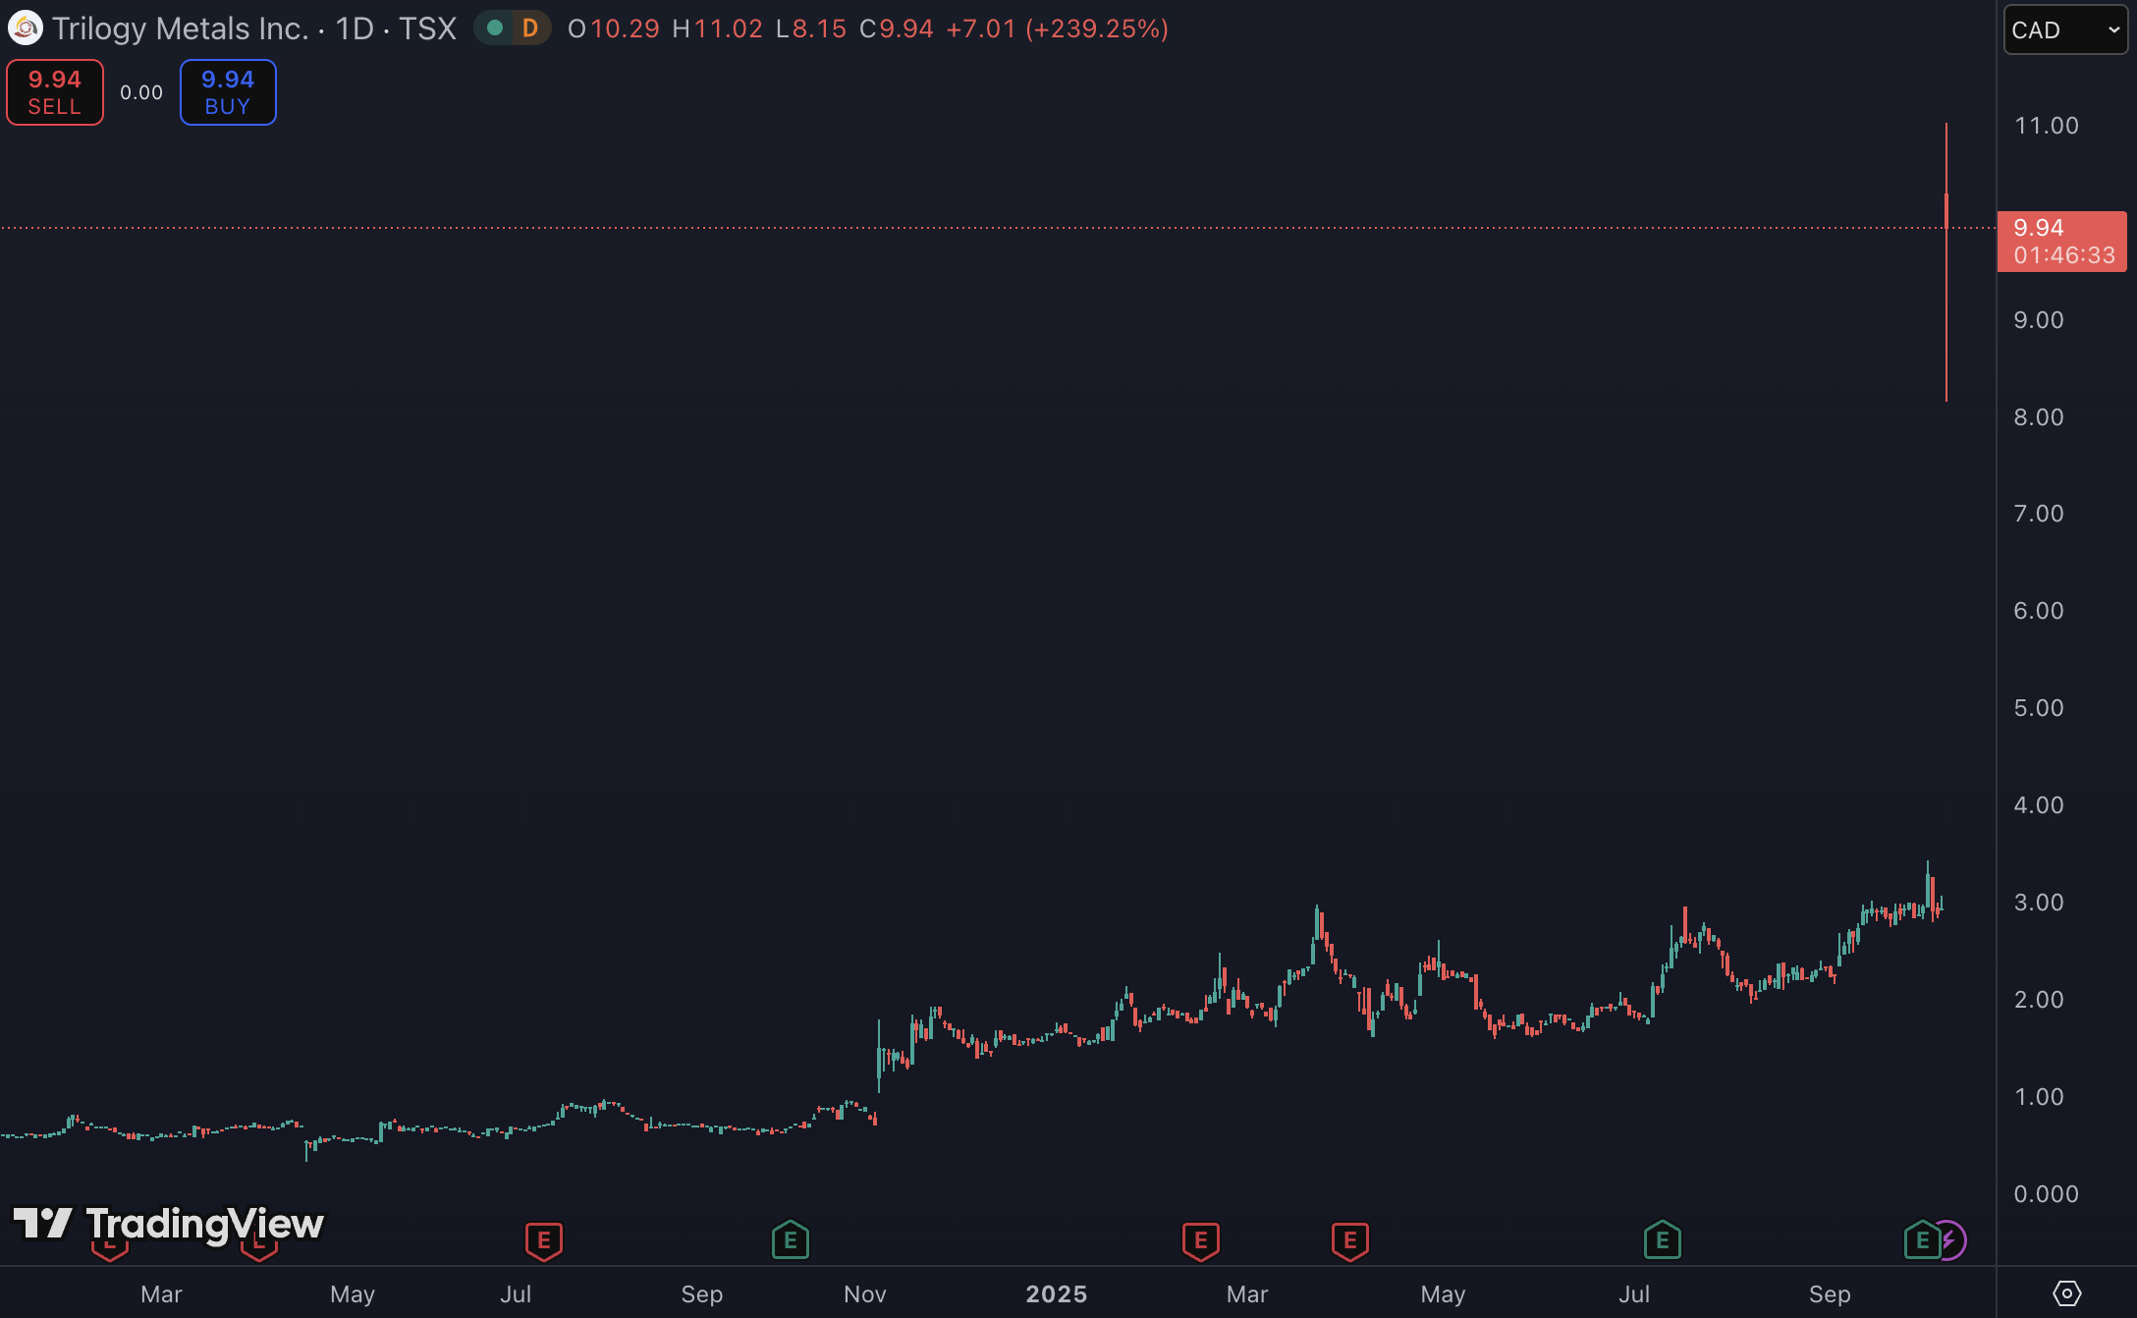The width and height of the screenshot is (2137, 1318).
Task: Click the first Sep label, before Nov, on the time axis
Action: point(701,1294)
